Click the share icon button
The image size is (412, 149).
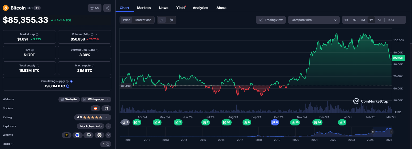point(107,8)
